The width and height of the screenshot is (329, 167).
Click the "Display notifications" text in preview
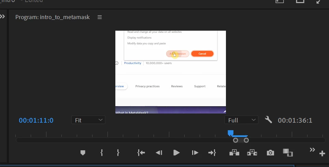[x=139, y=38]
